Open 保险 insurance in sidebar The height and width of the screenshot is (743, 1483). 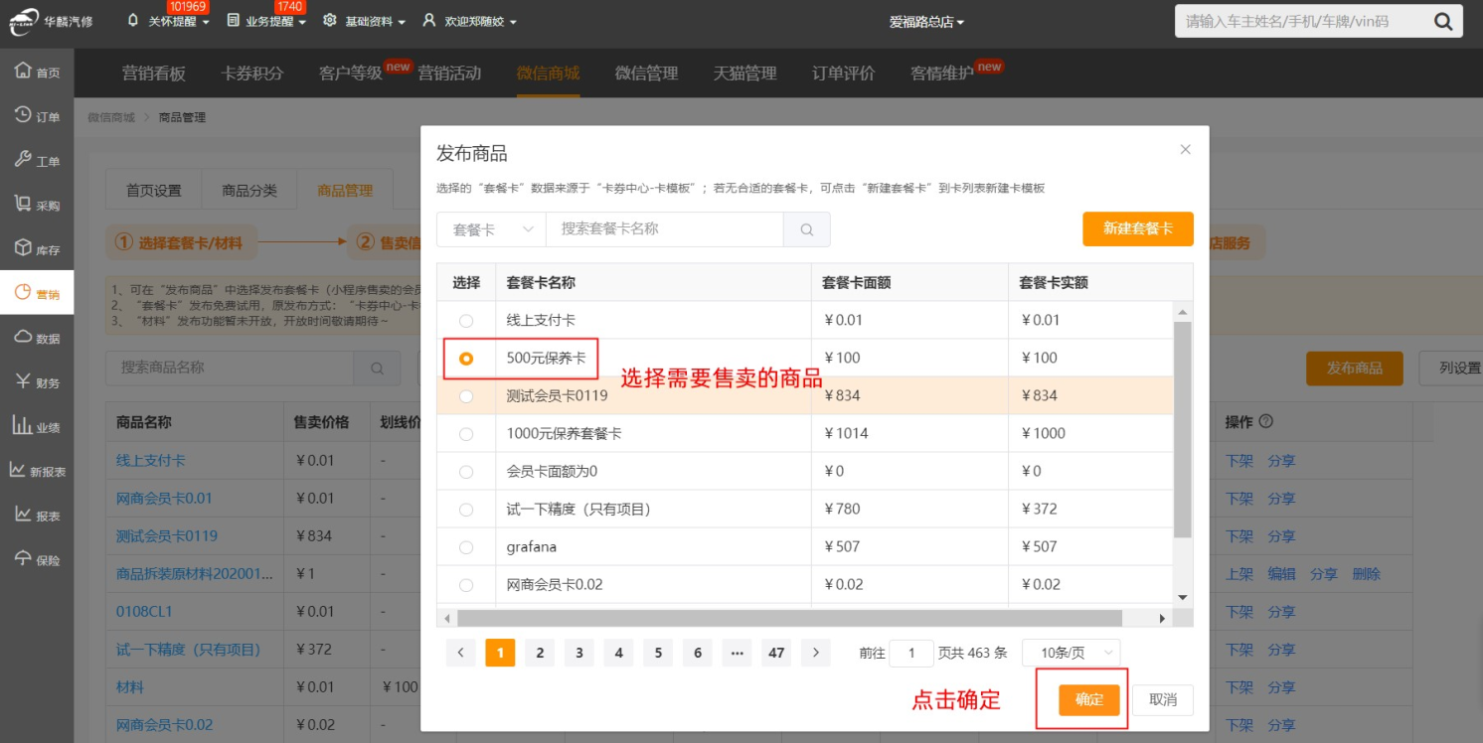click(37, 559)
